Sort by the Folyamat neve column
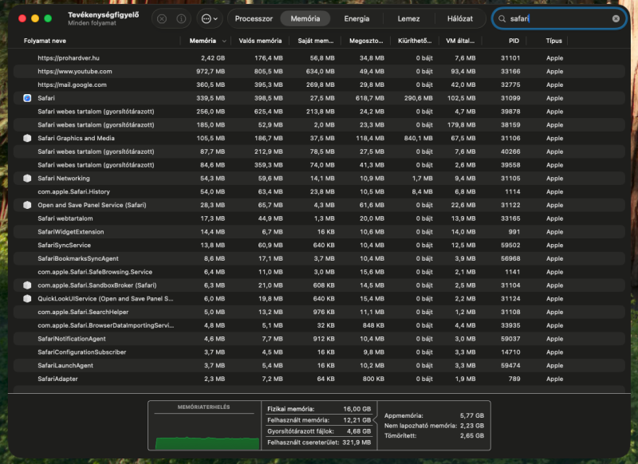Viewport: 638px width, 464px height. coord(45,41)
